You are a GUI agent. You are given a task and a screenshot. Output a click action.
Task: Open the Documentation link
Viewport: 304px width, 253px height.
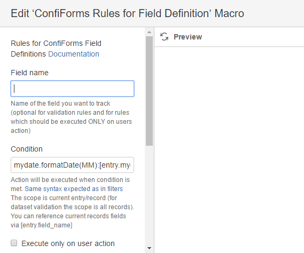[74, 54]
